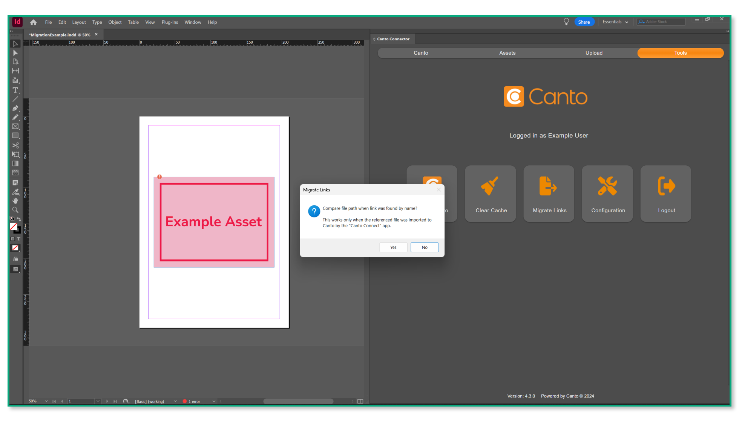739x422 pixels.
Task: Select the Pen tool
Action: click(x=15, y=109)
